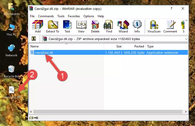The image size is (195, 126).
Task: Add an archive Comment
Action: coord(170,27)
